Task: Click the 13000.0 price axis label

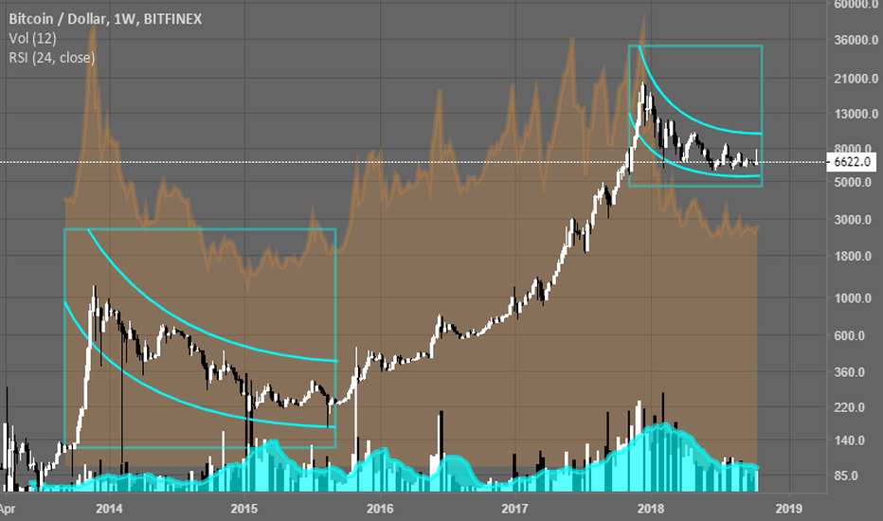Action: point(856,114)
